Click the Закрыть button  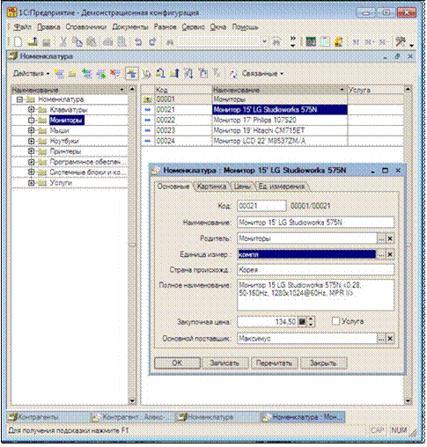coord(323,363)
